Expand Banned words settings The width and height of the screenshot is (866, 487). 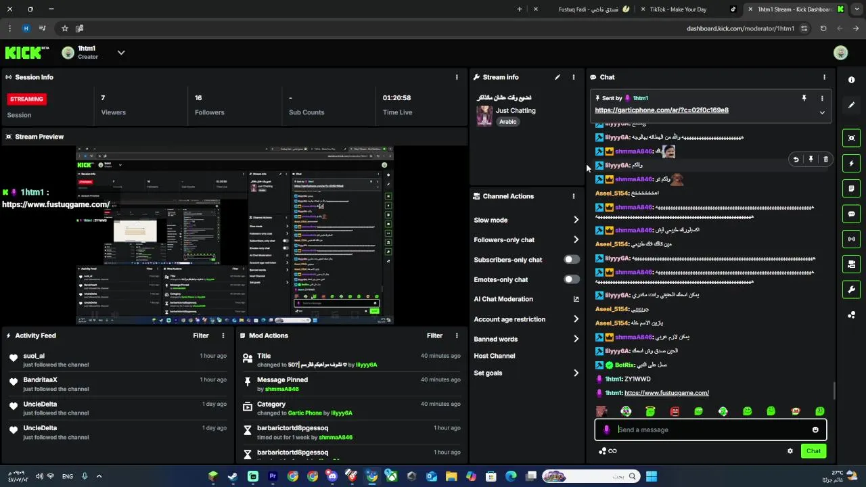pos(576,339)
